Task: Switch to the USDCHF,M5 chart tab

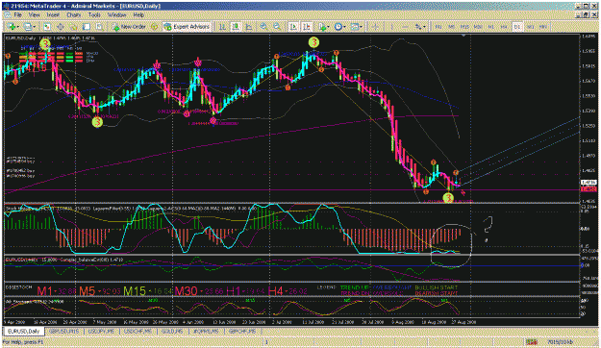Action: tap(138, 331)
